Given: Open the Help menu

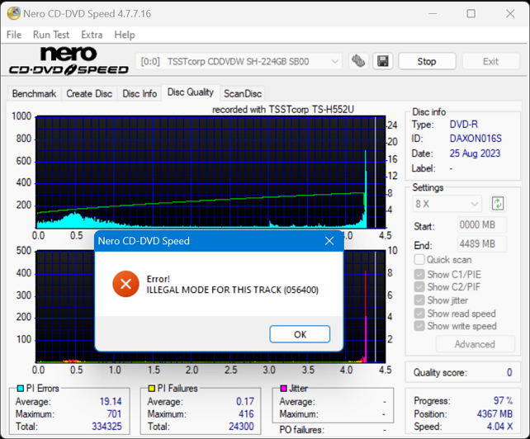Looking at the screenshot, I should [x=125, y=35].
